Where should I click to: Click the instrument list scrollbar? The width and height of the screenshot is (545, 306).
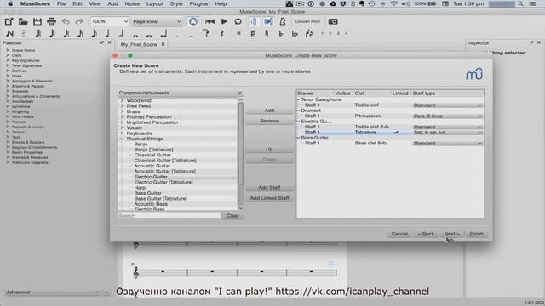(240, 144)
